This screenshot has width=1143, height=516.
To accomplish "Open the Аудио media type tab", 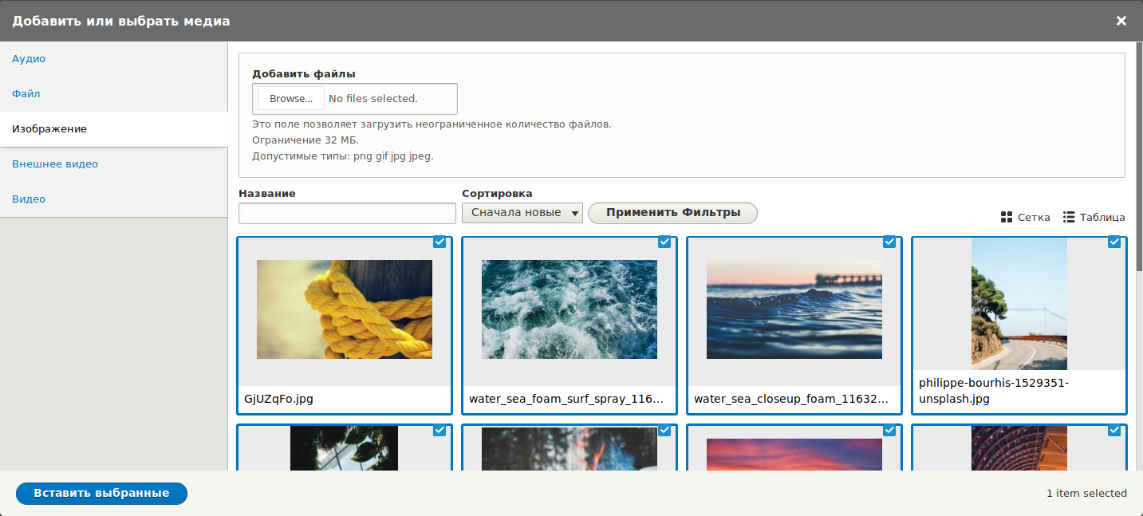I will pos(114,59).
